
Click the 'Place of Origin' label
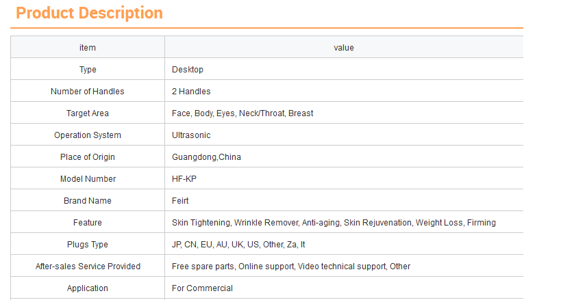(88, 157)
